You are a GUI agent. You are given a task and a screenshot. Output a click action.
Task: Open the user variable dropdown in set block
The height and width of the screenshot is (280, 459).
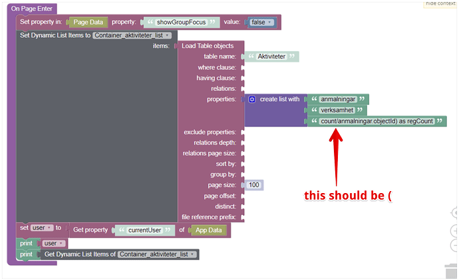[x=41, y=228]
